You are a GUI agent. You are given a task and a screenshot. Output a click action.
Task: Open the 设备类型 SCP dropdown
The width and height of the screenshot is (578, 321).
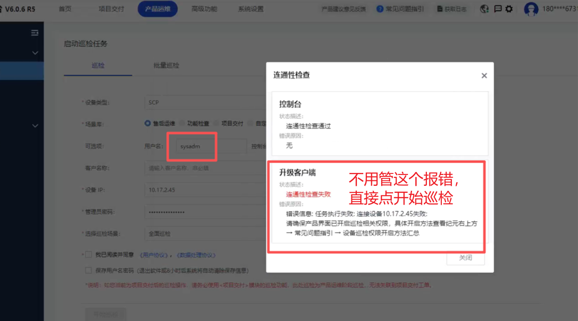(205, 102)
